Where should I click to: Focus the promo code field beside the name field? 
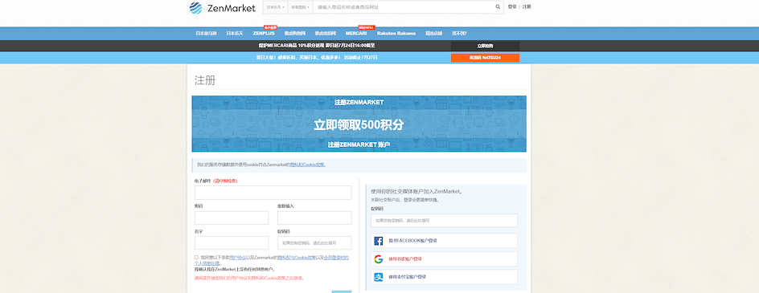click(x=314, y=242)
